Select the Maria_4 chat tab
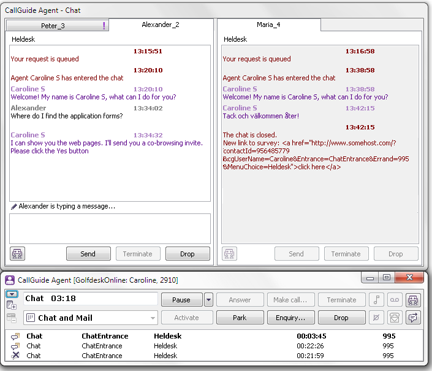Viewport: 432px width, 371px height. (268, 25)
